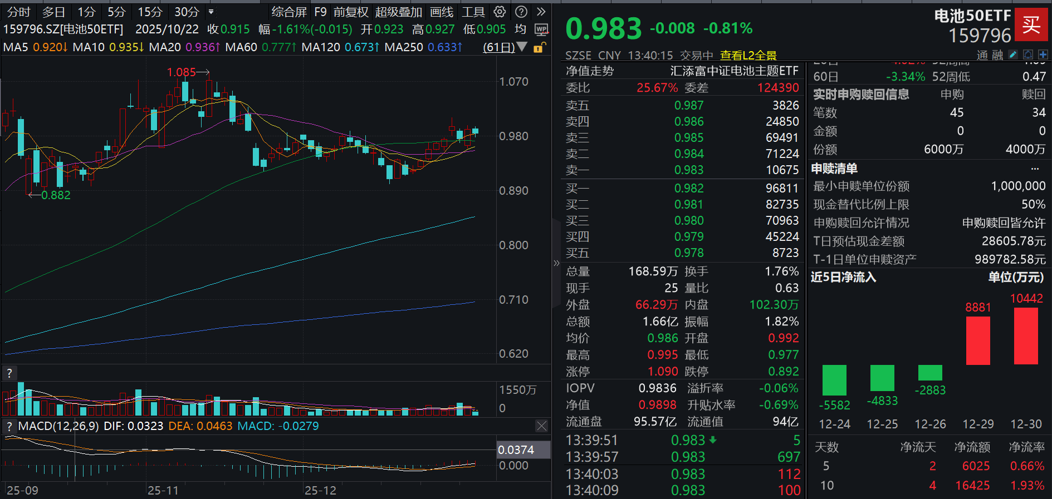Screen dimensions: 1052x499
Task: Click the WP monitor icon beside 均
Action: click(x=541, y=29)
